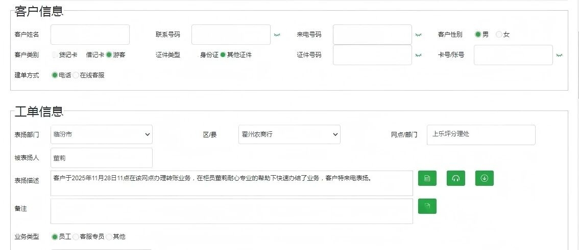Screen dimensions: 579x250
Task: Click into the 备注 text area
Action: pyautogui.click(x=231, y=211)
